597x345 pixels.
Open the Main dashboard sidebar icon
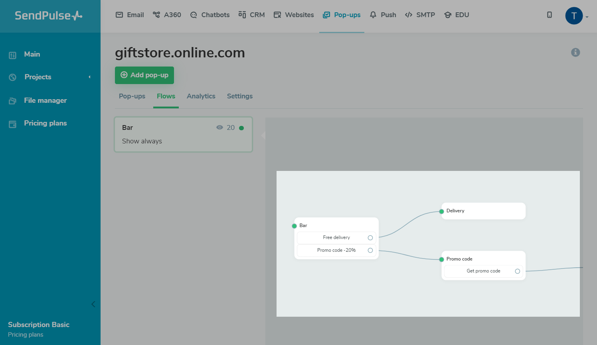coord(13,55)
